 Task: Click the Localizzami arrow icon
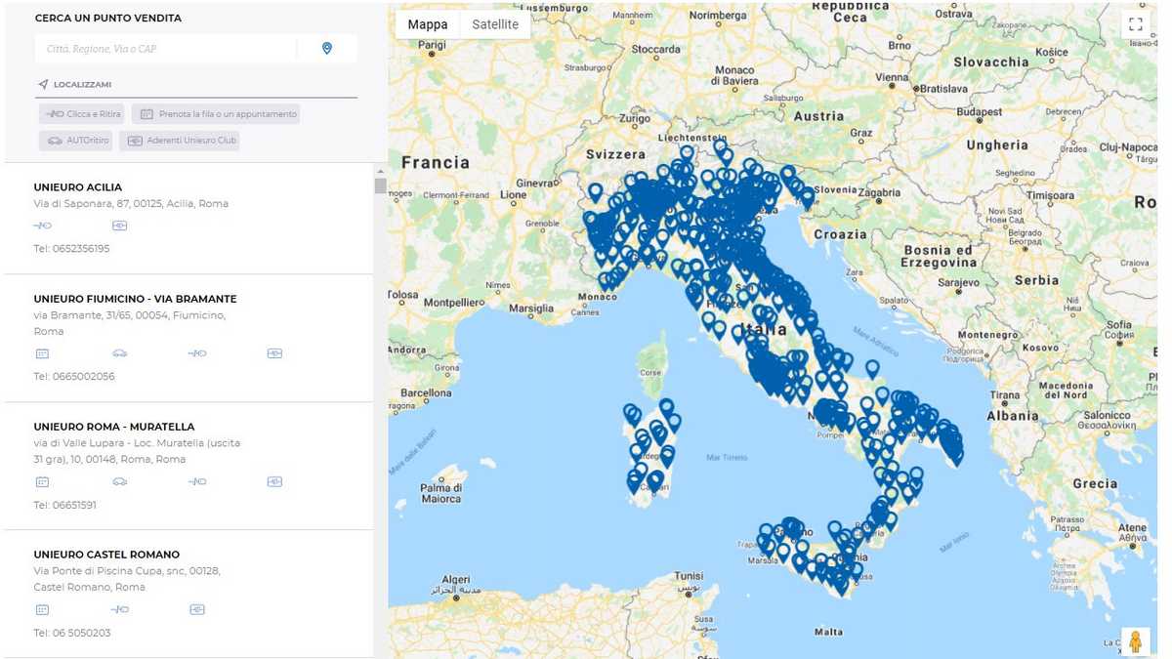[x=43, y=85]
